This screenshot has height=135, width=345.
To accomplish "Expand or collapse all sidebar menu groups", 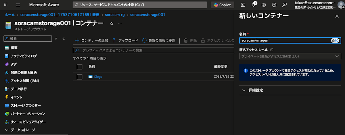I will (x=56, y=38).
